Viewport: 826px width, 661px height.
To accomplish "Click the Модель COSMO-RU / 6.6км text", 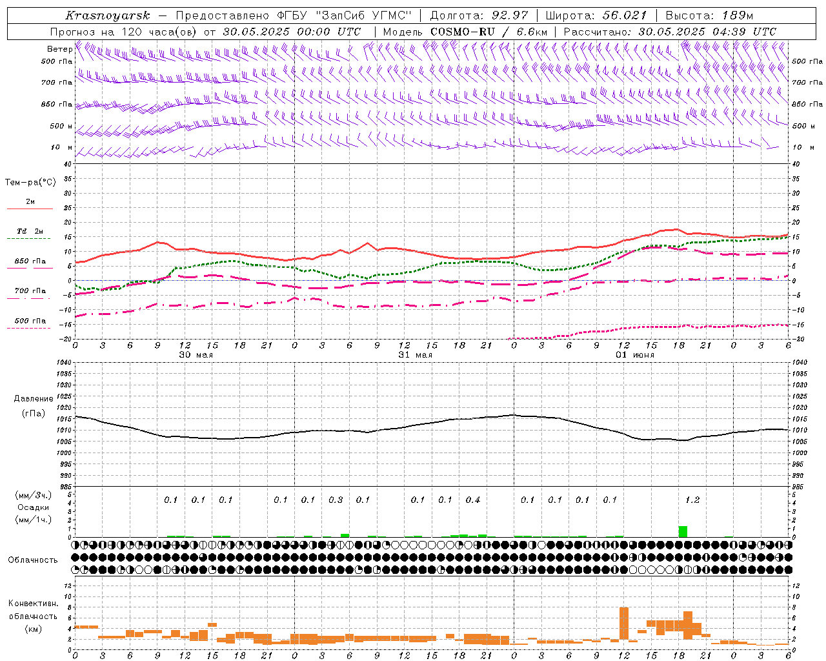I will click(x=465, y=32).
